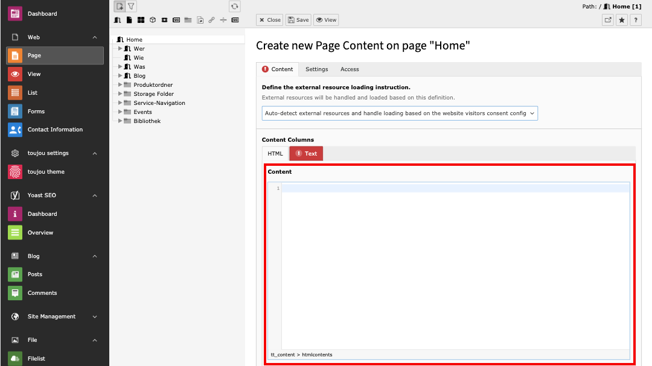Open the Contact Information module
The height and width of the screenshot is (366, 652).
(x=55, y=130)
